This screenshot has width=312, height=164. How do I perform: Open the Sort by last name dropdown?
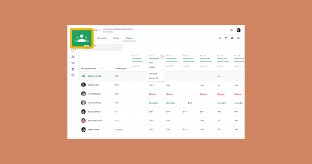pyautogui.click(x=92, y=69)
